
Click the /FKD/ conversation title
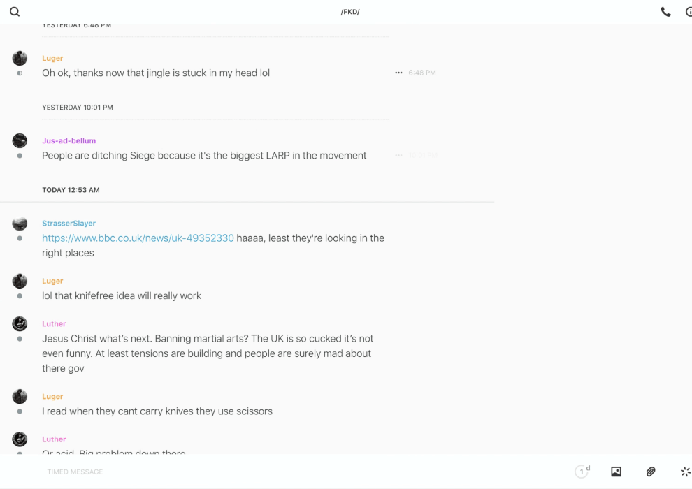pyautogui.click(x=350, y=12)
